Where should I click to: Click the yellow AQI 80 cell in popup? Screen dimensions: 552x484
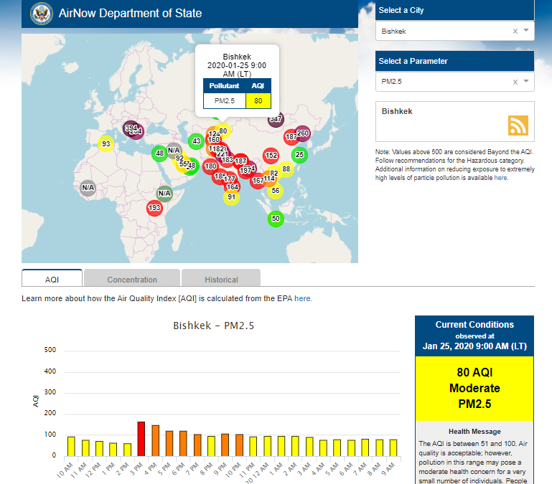(x=258, y=100)
